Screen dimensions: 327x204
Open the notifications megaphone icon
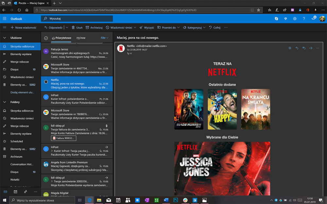pos(314,18)
